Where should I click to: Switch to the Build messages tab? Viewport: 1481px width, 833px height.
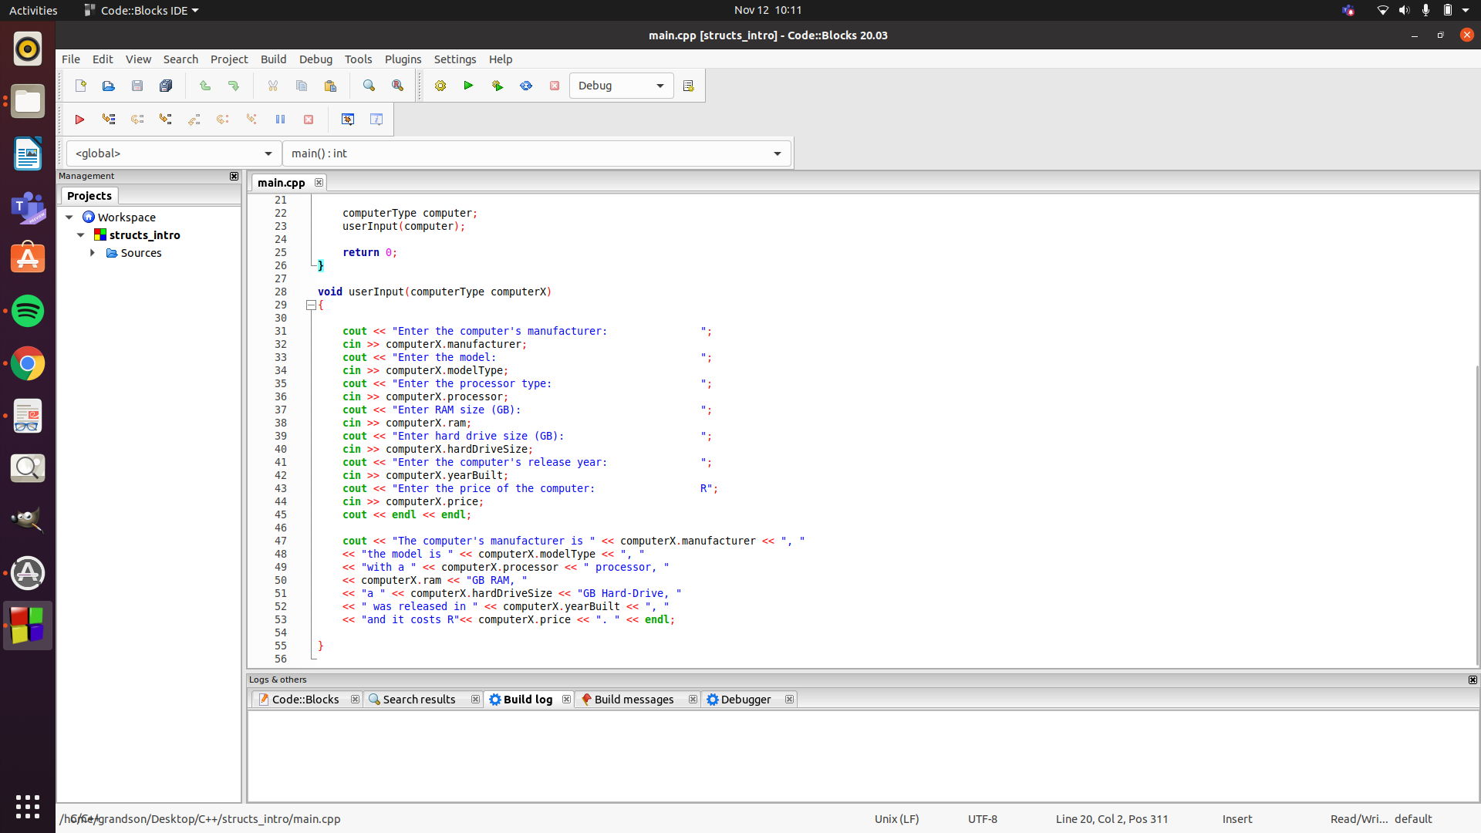click(x=633, y=700)
